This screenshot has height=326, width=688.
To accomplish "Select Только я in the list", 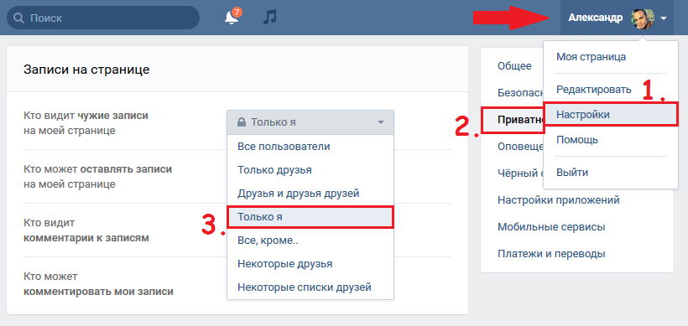I will [x=310, y=217].
